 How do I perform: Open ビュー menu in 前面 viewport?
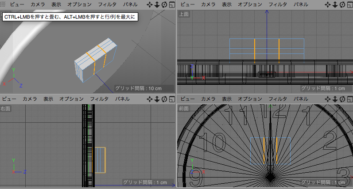(x=187, y=99)
